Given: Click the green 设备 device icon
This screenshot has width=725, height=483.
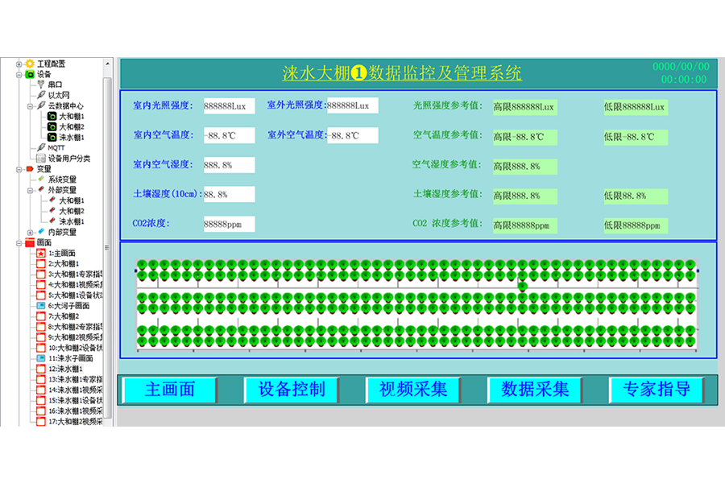Looking at the screenshot, I should pyautogui.click(x=30, y=74).
